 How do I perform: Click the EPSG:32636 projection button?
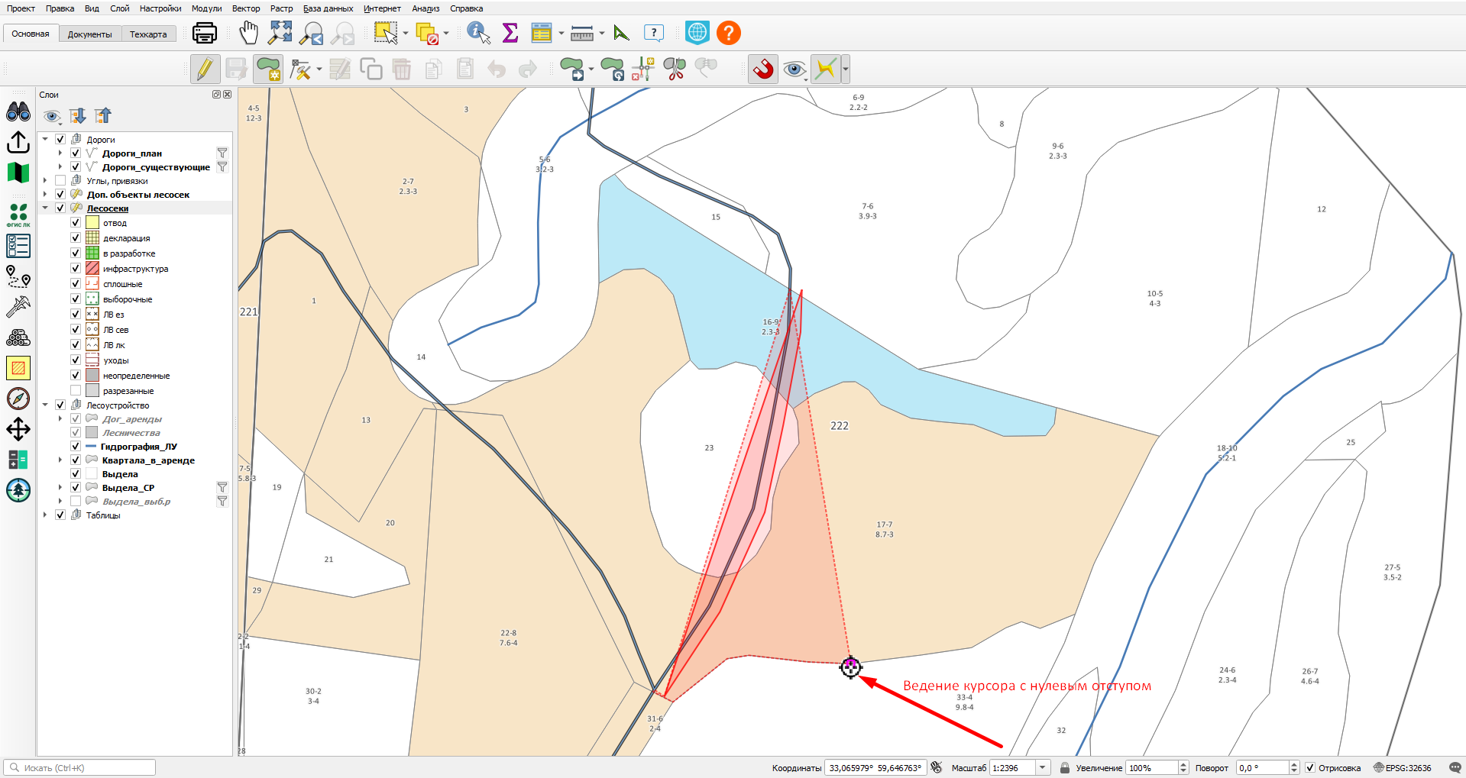click(1403, 768)
